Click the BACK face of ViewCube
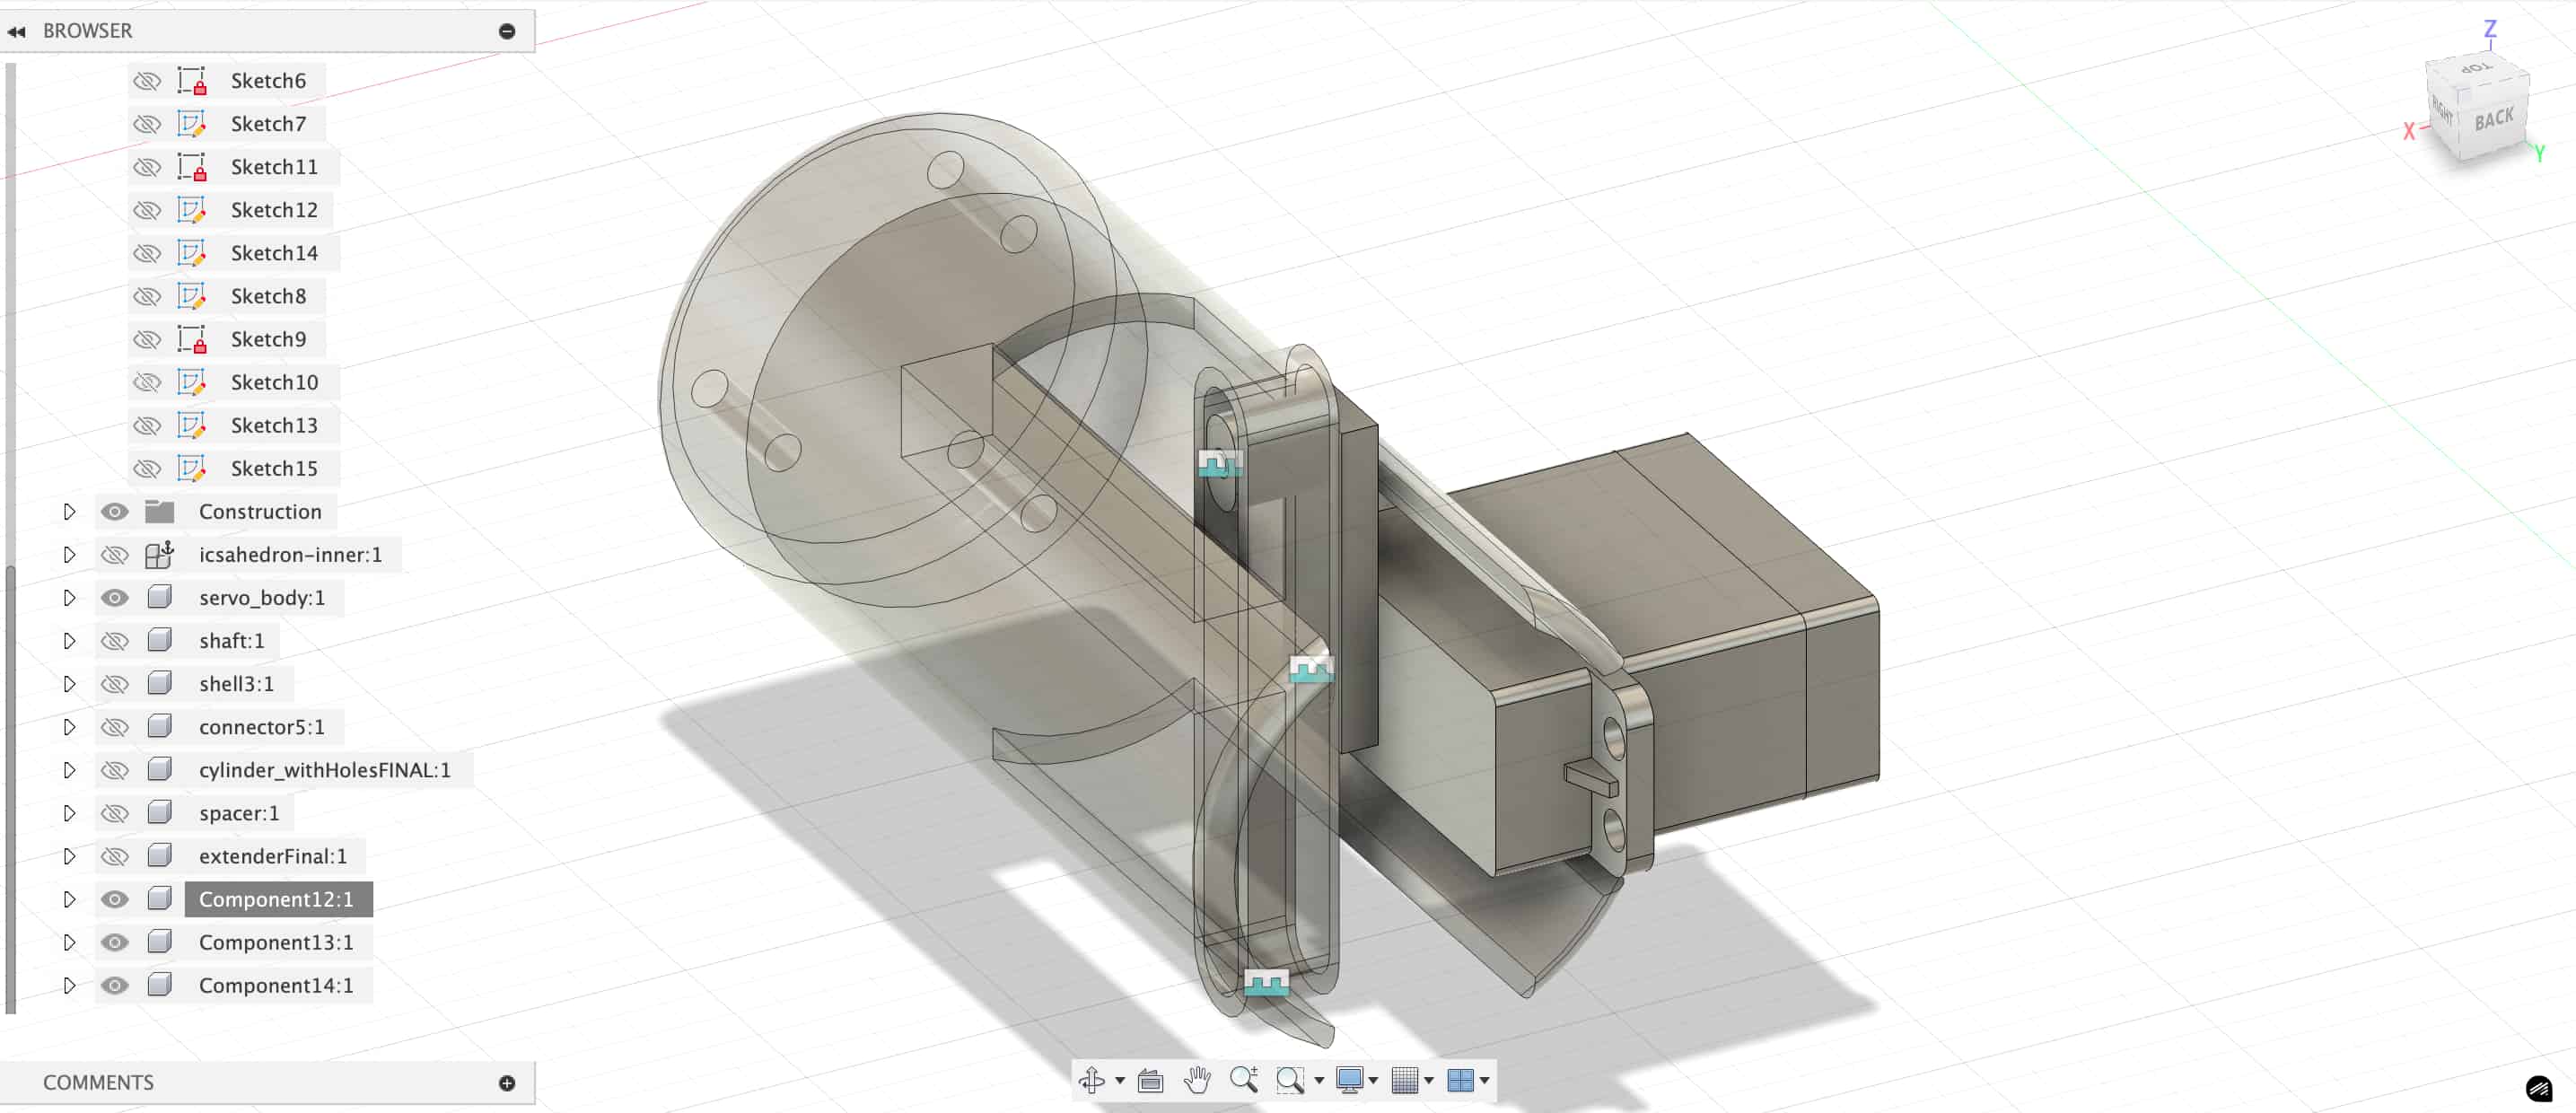The height and width of the screenshot is (1113, 2576). tap(2494, 120)
